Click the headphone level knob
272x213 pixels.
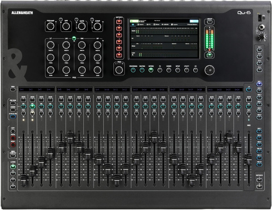point(262,37)
